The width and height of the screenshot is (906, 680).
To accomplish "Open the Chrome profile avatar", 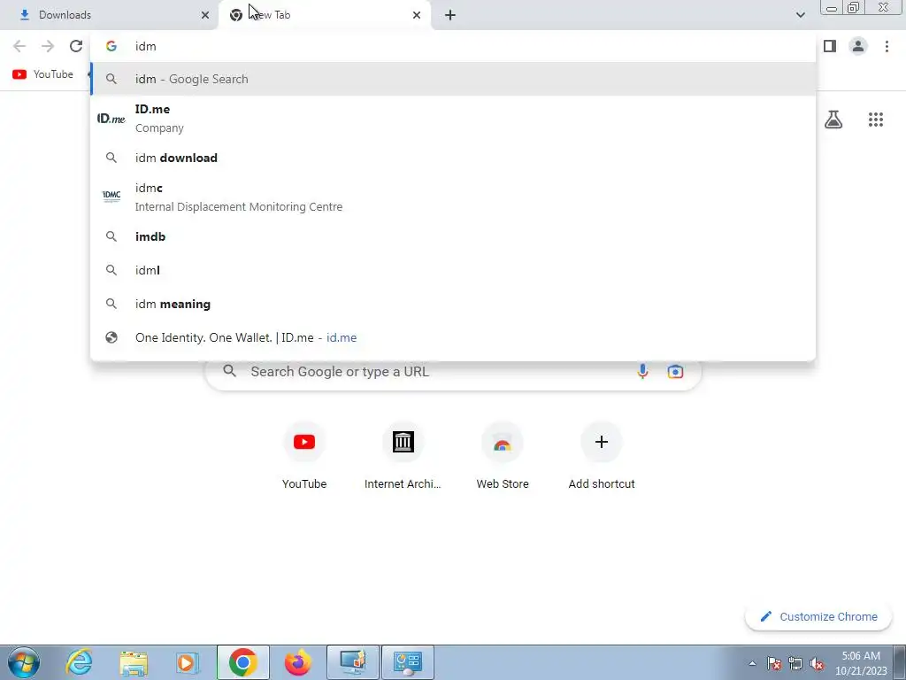I will 858,46.
